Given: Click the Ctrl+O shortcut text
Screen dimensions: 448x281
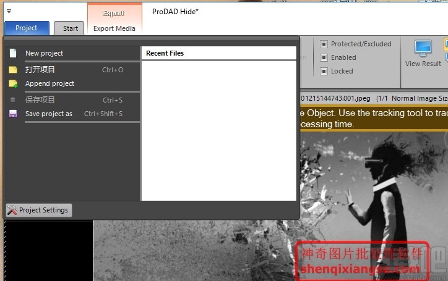Looking at the screenshot, I should click(x=113, y=70).
